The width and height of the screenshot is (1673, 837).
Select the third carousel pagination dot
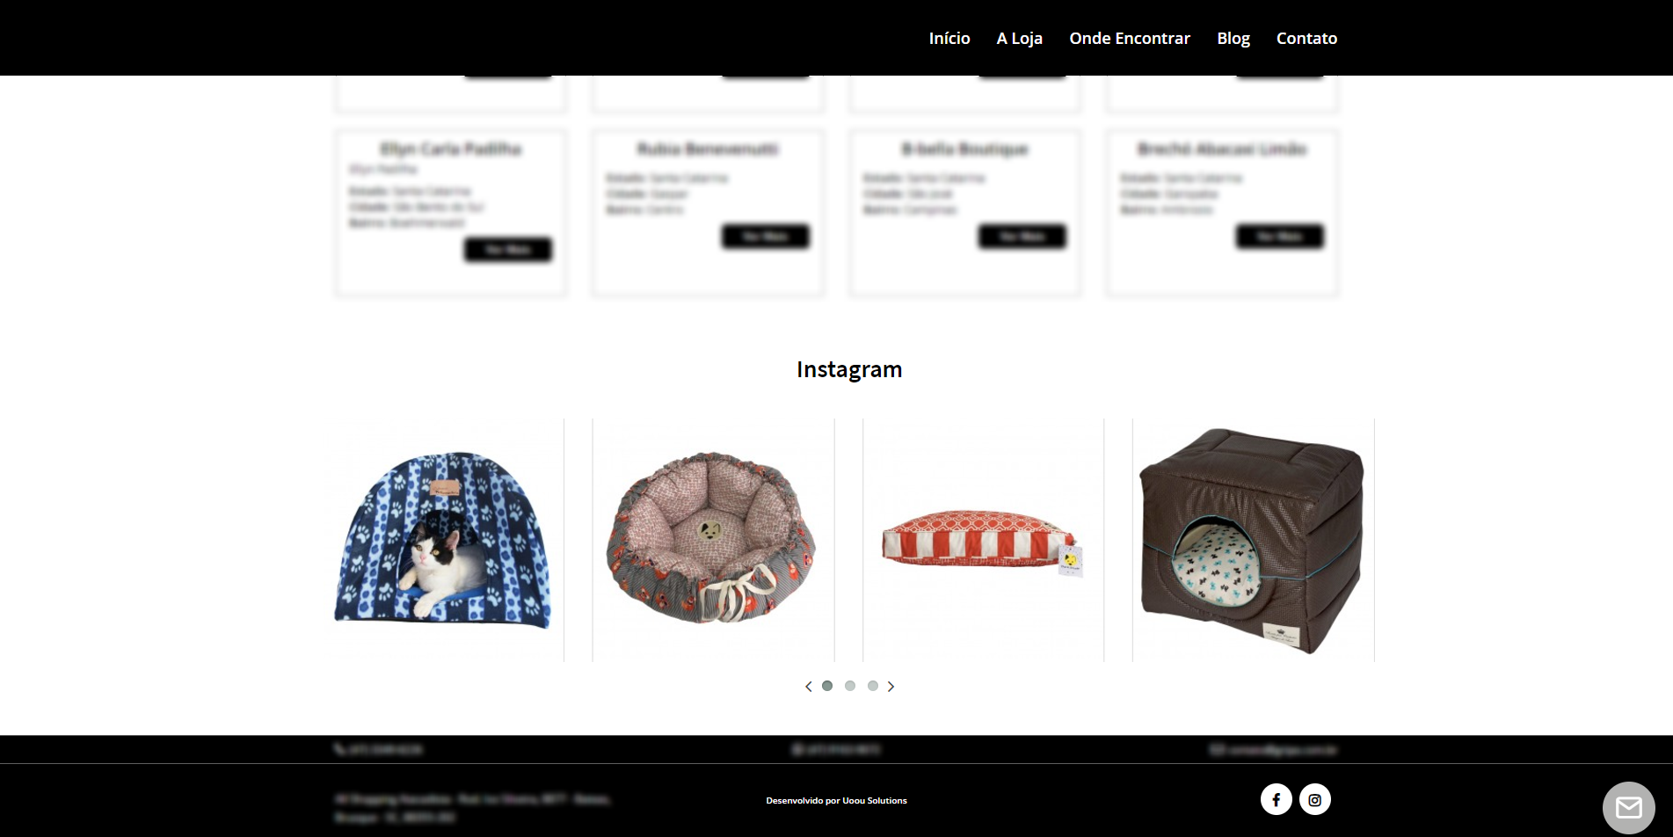tap(873, 686)
